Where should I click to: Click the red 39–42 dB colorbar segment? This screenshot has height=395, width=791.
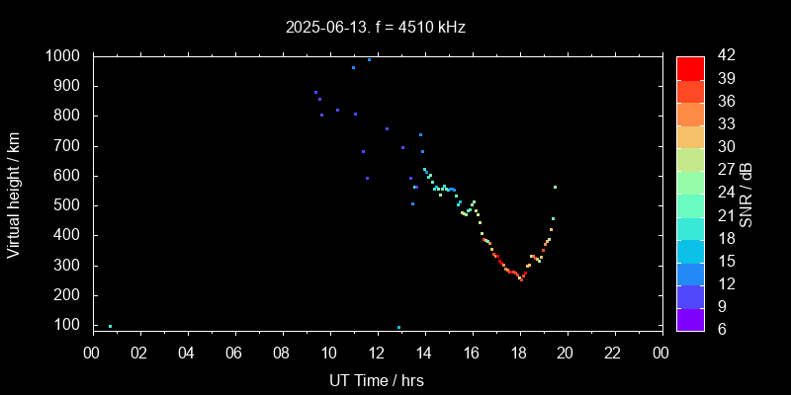[x=690, y=67]
